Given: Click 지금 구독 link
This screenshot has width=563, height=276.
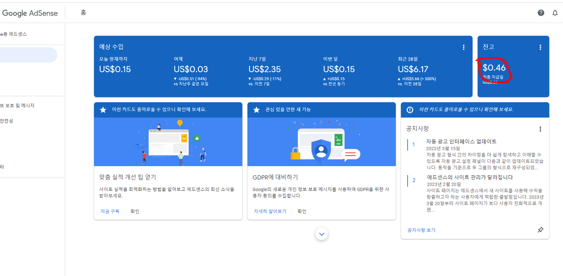Looking at the screenshot, I should pos(110,211).
